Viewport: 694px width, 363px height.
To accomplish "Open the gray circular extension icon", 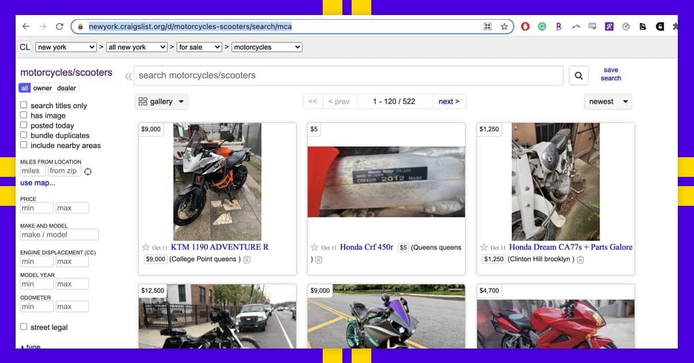I will point(626,27).
